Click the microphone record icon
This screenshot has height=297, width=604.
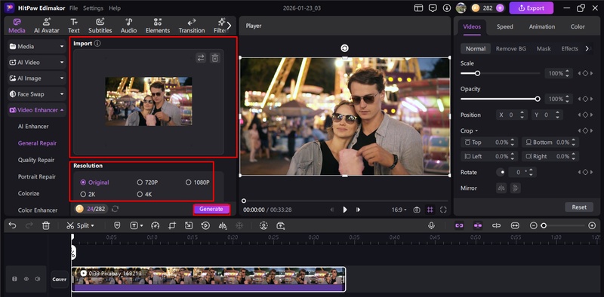point(431,225)
